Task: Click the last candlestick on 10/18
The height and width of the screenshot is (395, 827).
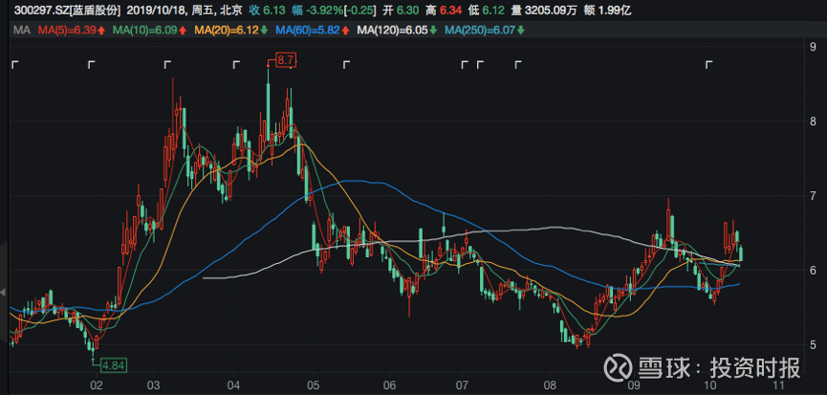Action: pos(741,253)
